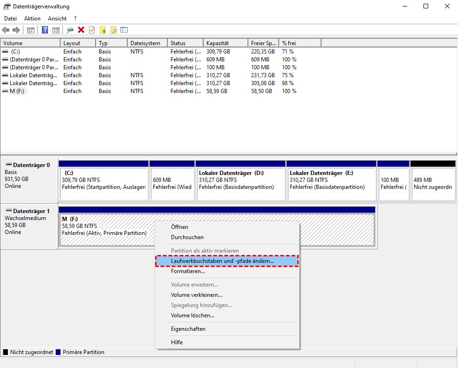Select 'Laufwerkbuchstaben und -pfade ändern...' entry
Screen dimensions: 458x368
(222, 261)
